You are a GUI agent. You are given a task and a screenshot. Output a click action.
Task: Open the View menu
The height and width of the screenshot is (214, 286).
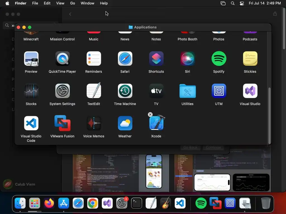pos(60,3)
